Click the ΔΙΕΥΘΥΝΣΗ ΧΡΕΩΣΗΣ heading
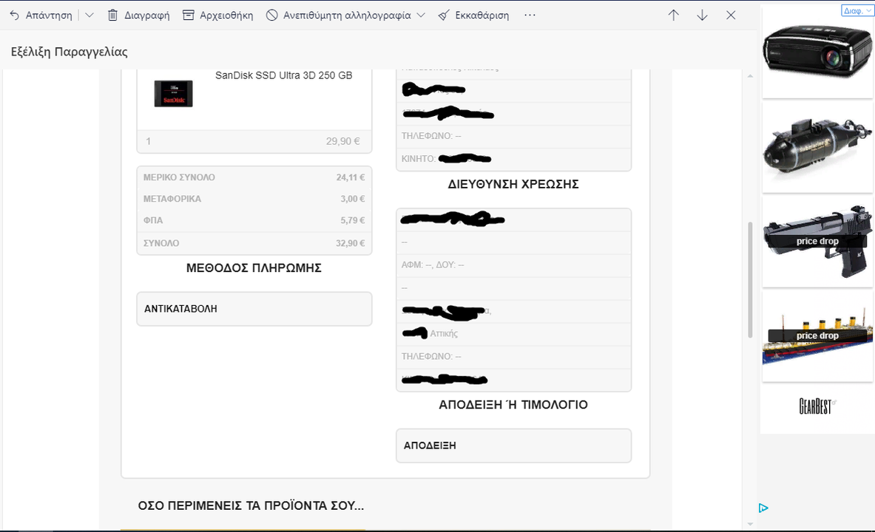Viewport: 875px width, 532px height. 513,184
